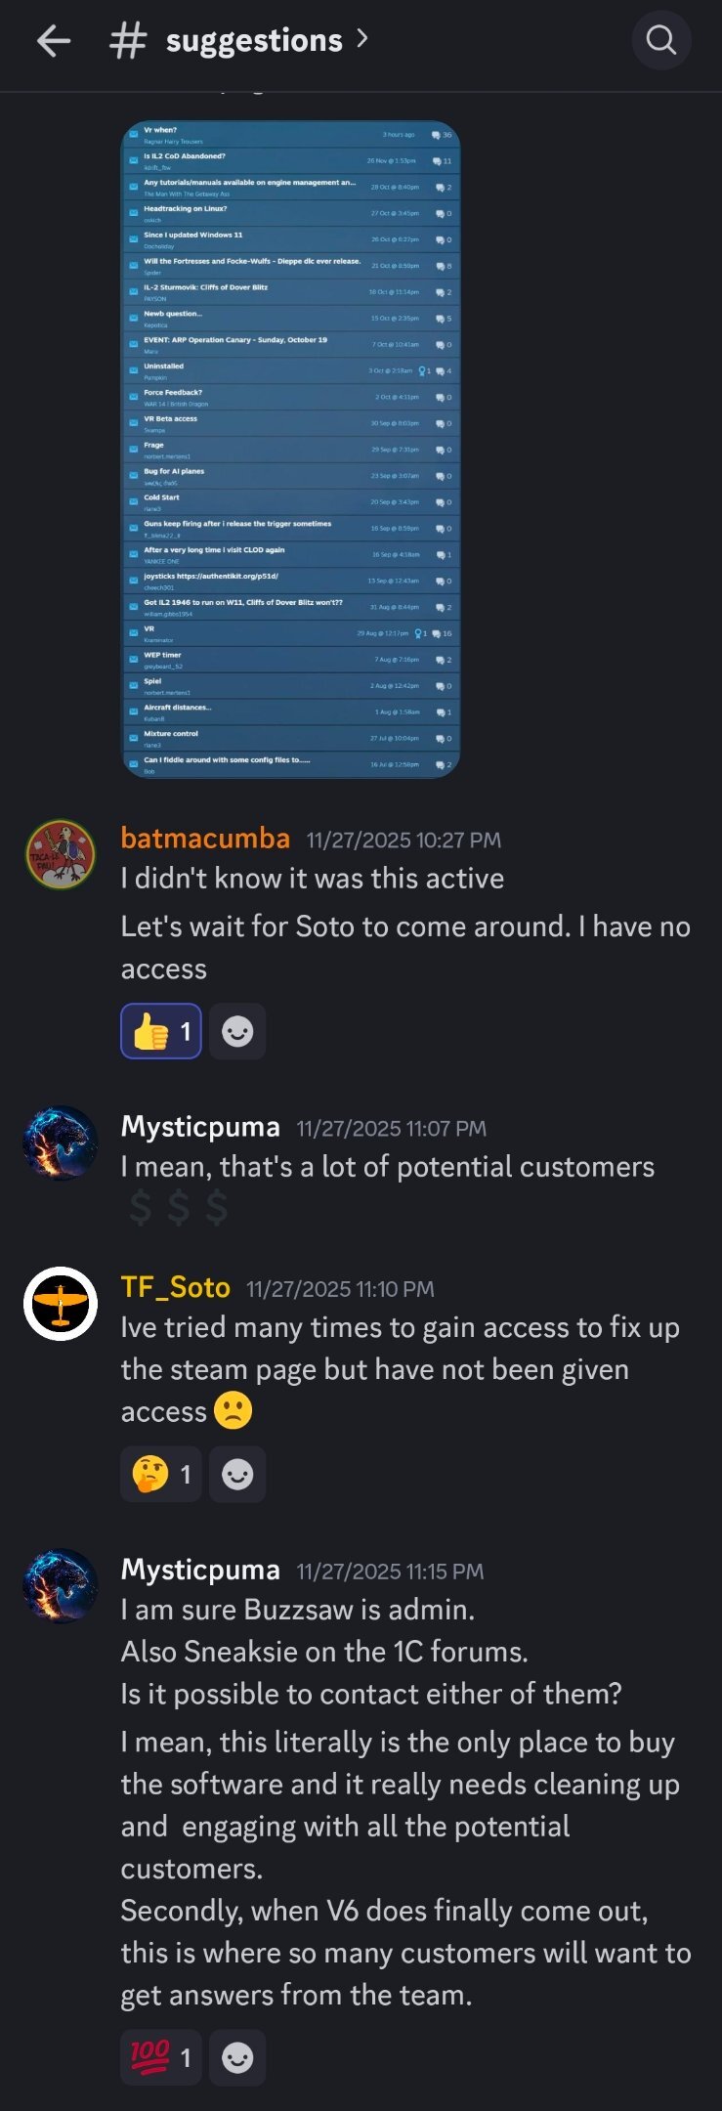Add a reaction to batmacumba's message
The image size is (722, 2111).
pos(237,1031)
